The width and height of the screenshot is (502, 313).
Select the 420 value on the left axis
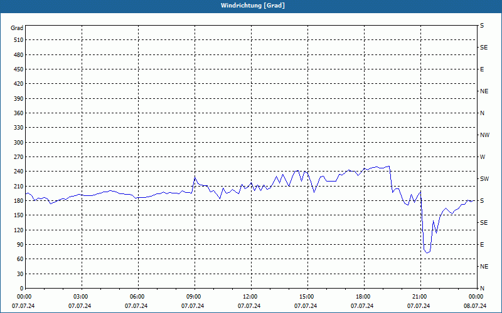coord(19,84)
